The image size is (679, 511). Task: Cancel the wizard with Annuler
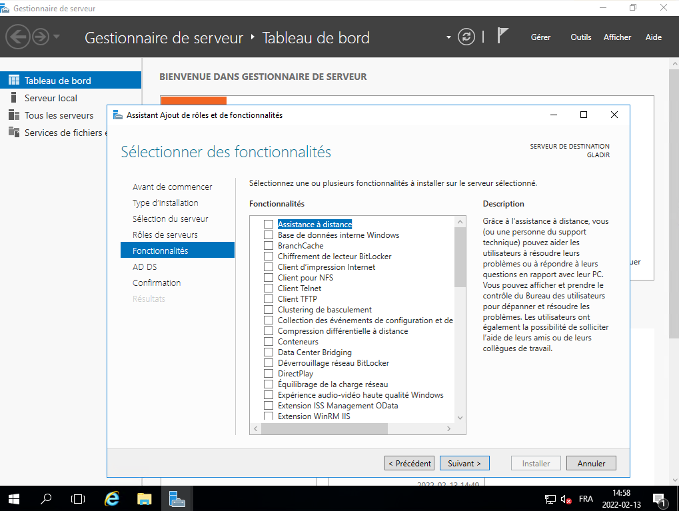[591, 464]
